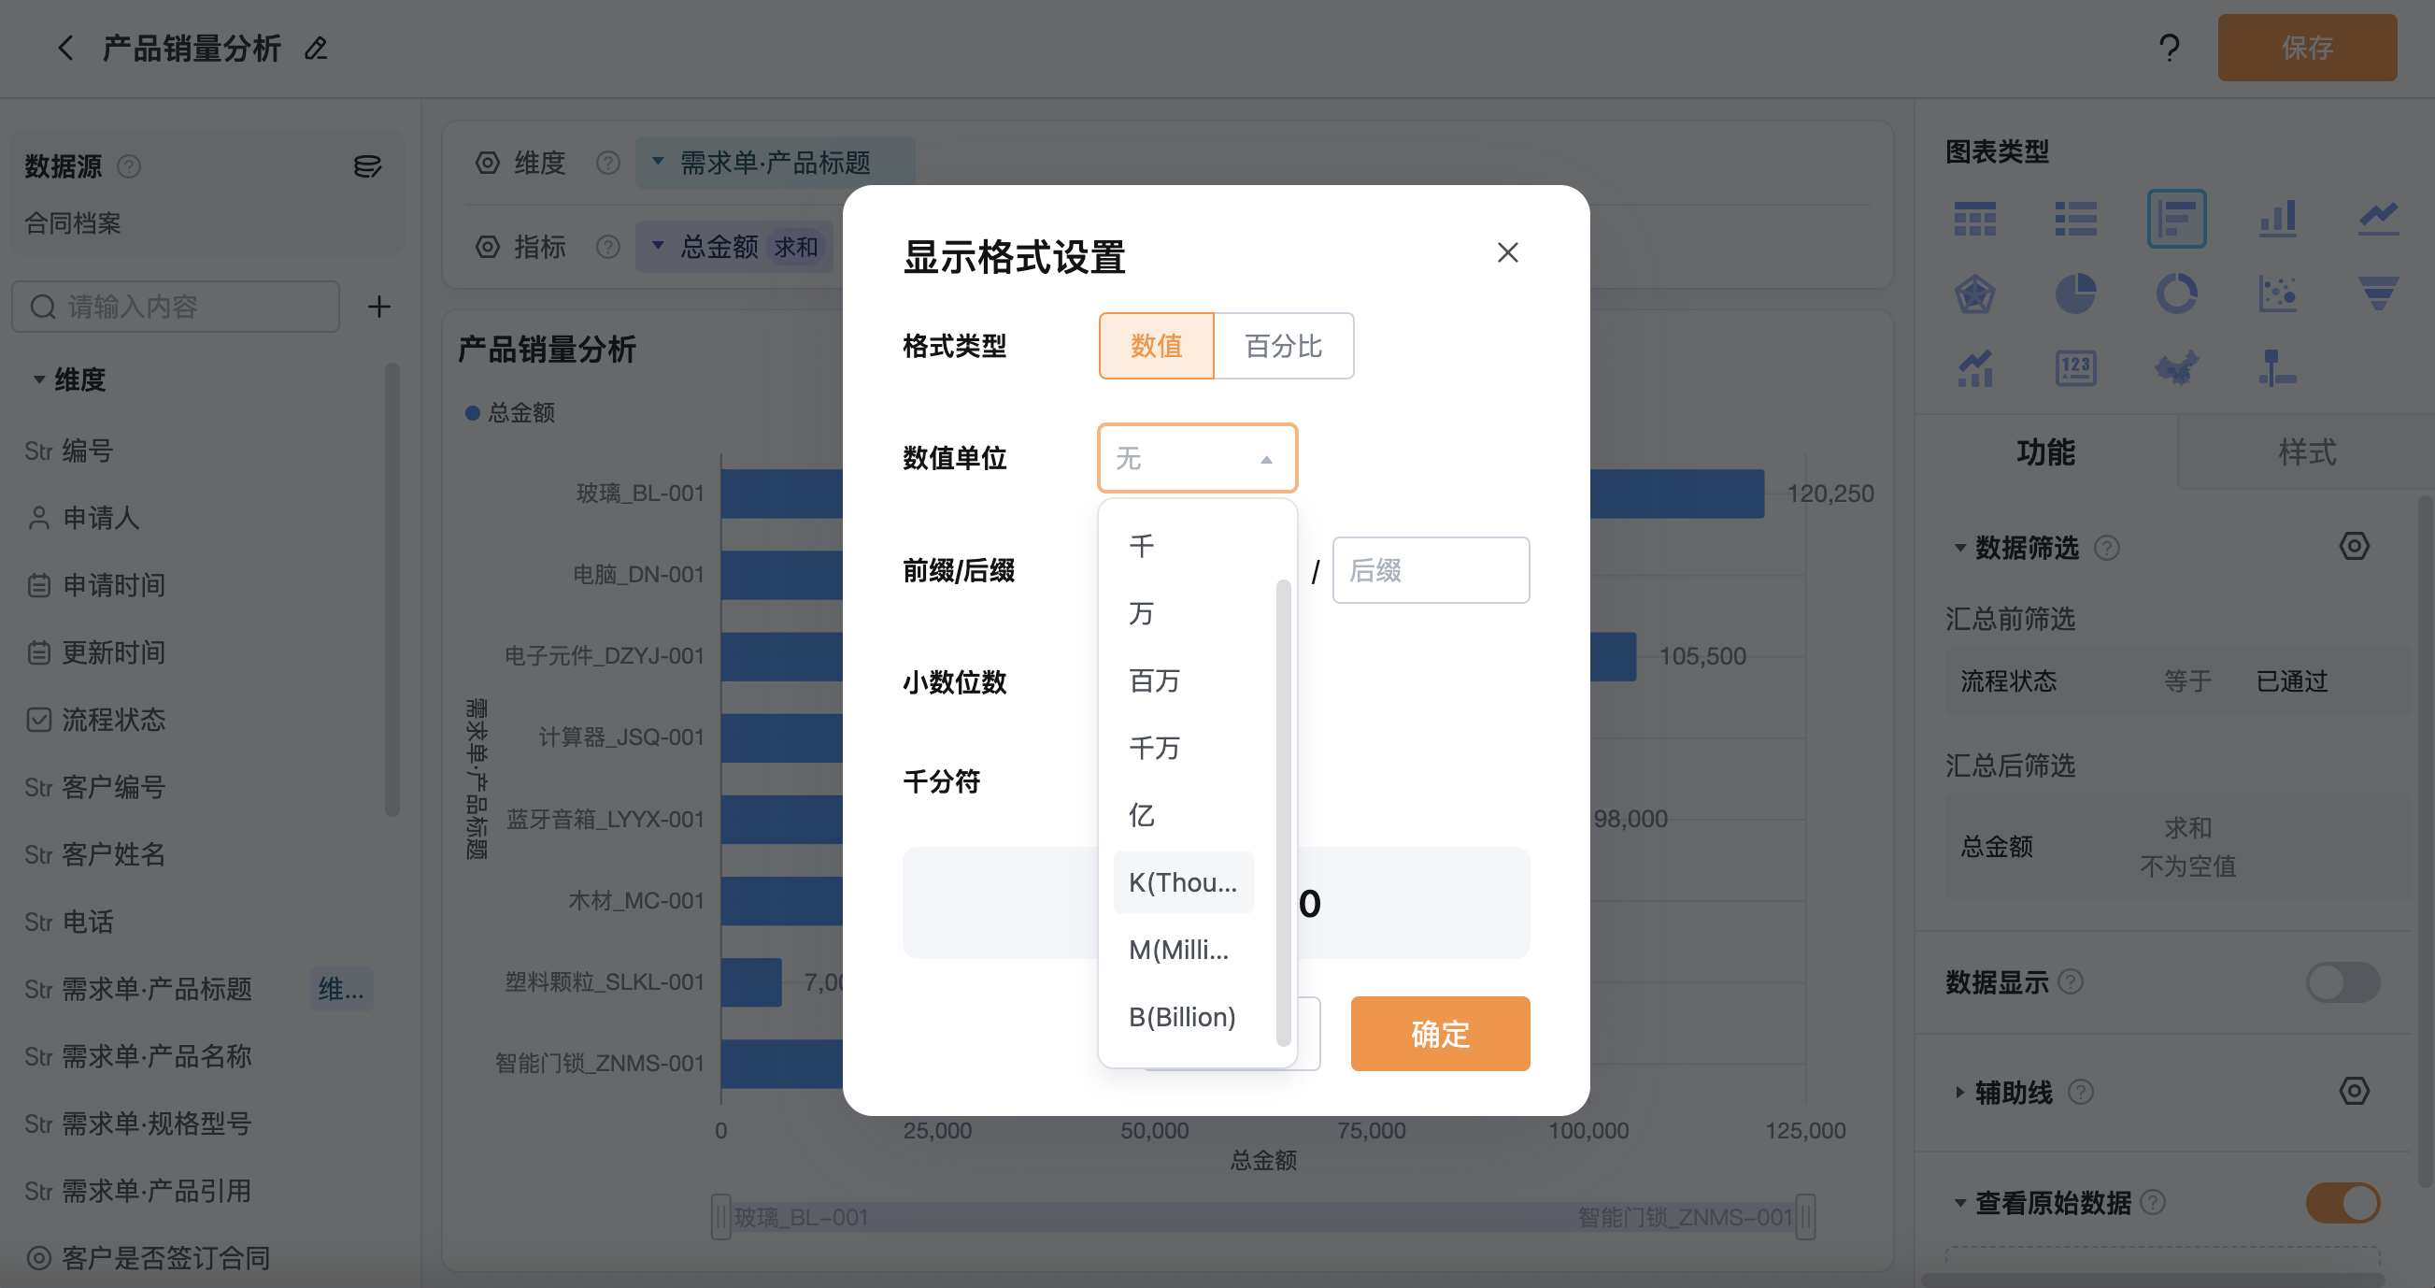Screen dimensions: 2435x1288
Task: Select the map chart type icon
Action: 2176,368
